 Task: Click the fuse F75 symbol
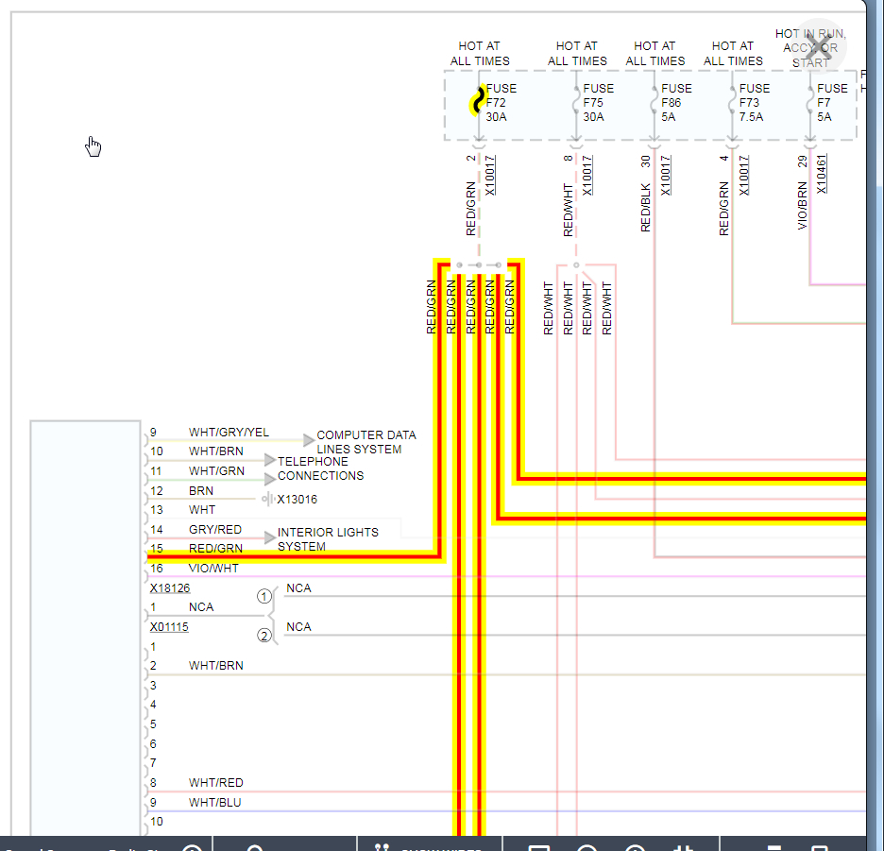(x=575, y=102)
